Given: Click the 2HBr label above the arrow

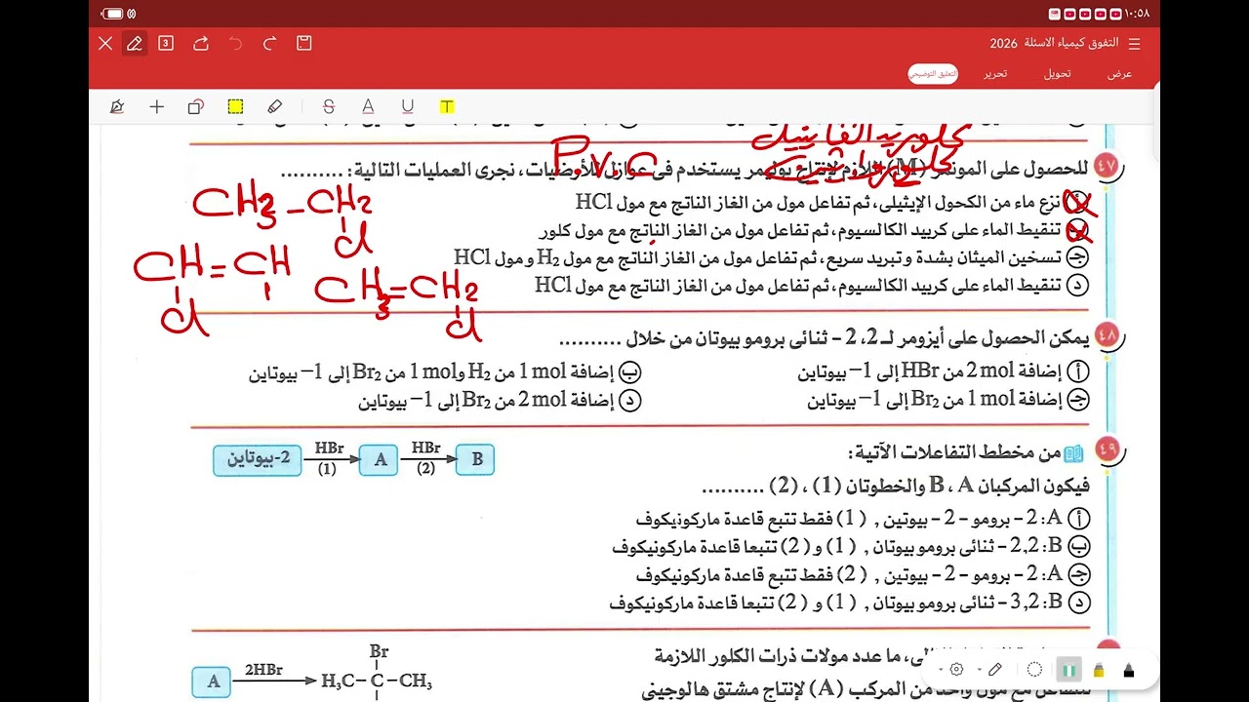Looking at the screenshot, I should coord(263,671).
